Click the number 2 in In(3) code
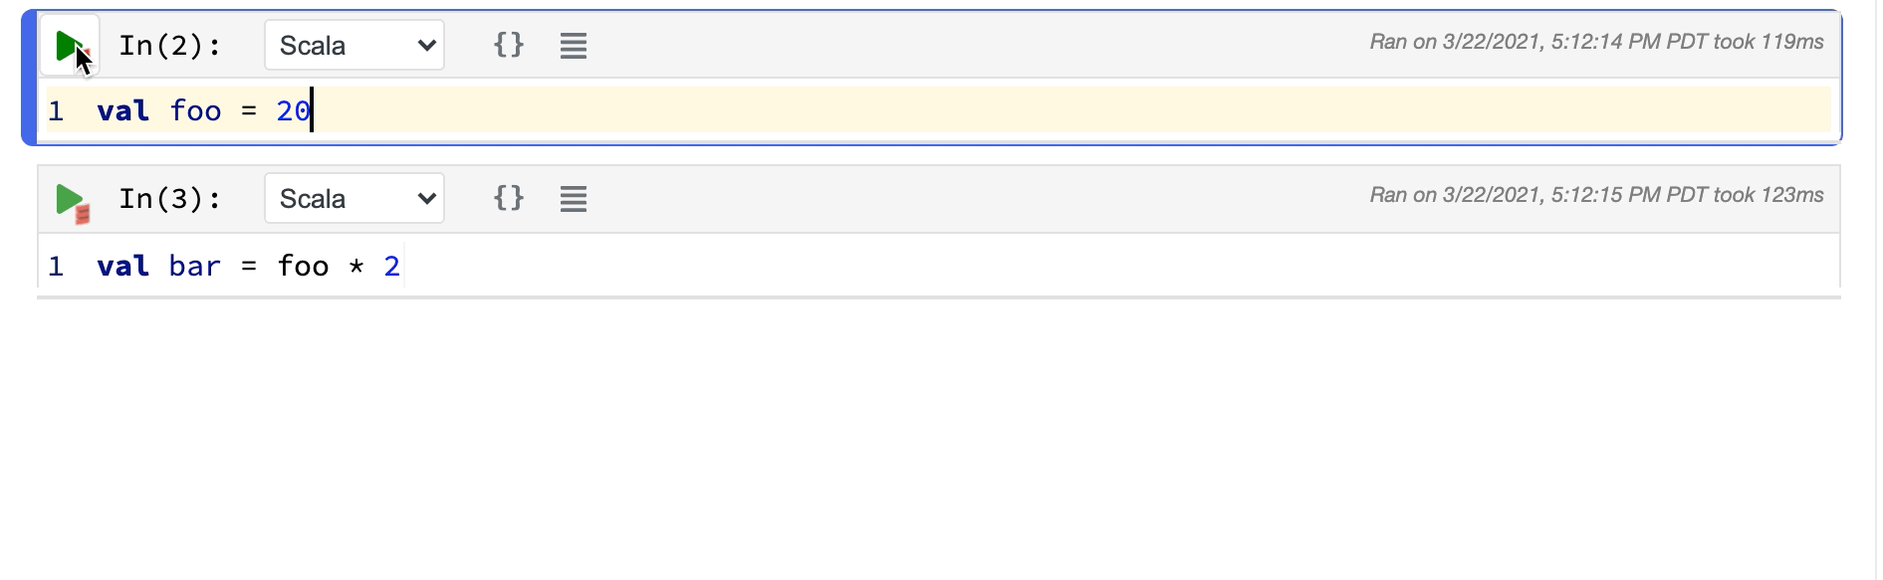Viewport: 1883px width, 580px height. click(x=391, y=267)
